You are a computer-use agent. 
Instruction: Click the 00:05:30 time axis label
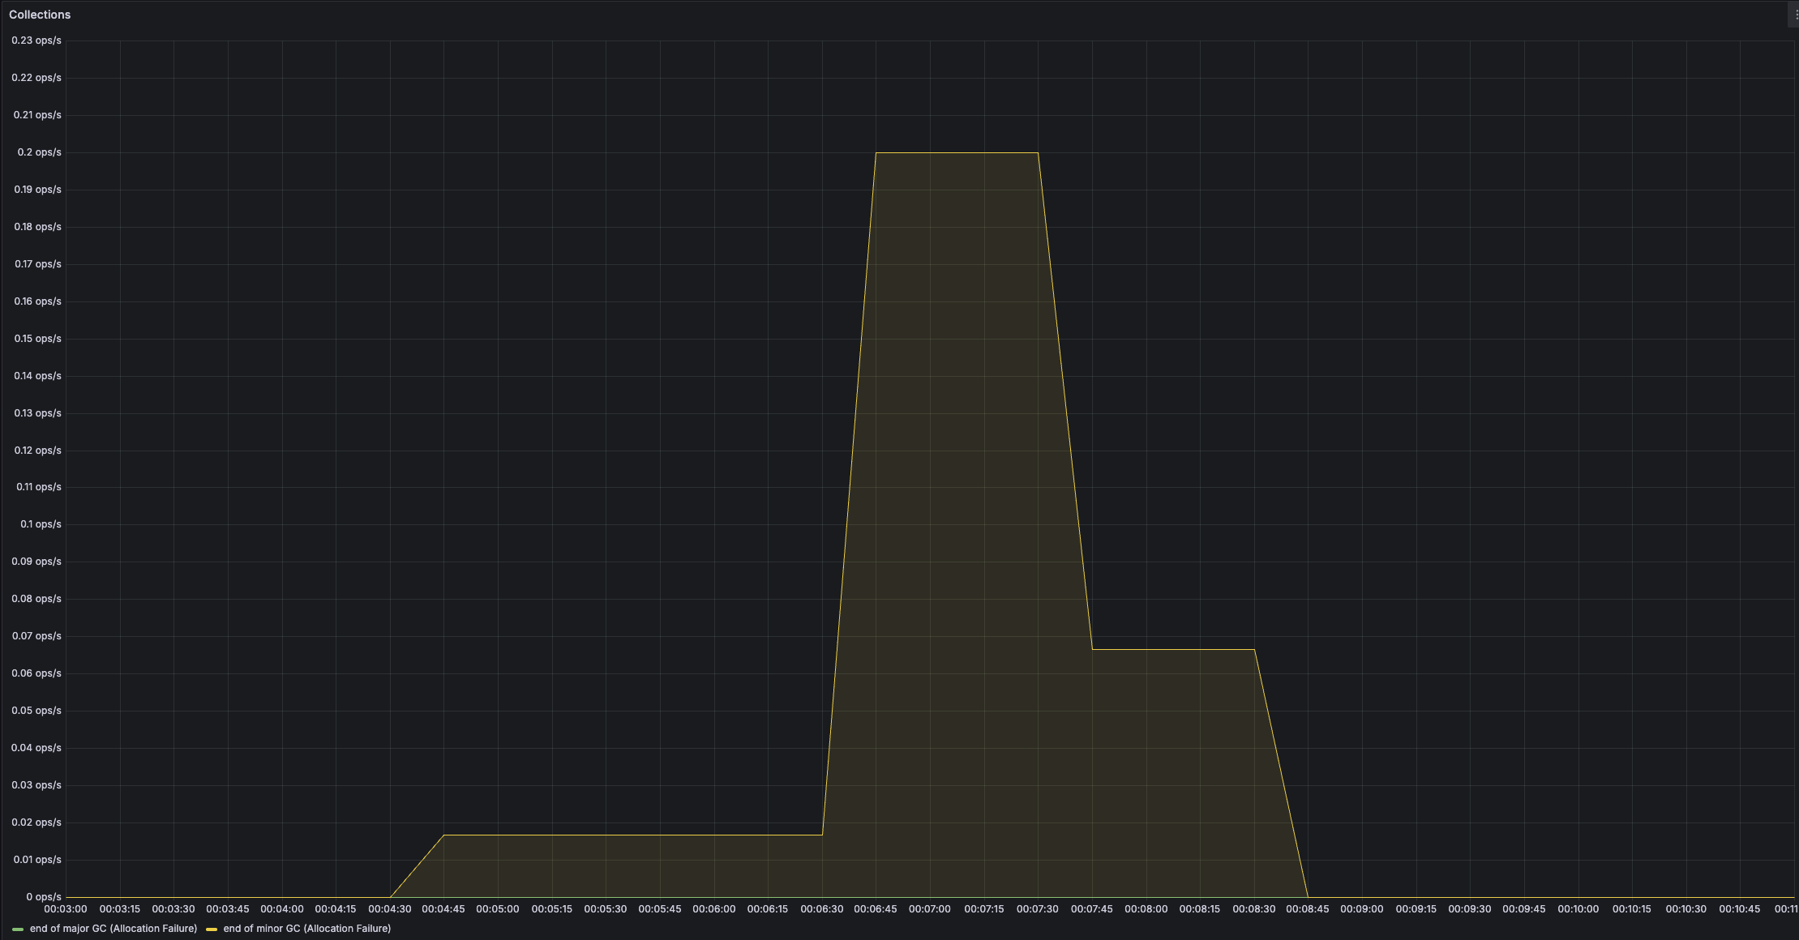[606, 909]
